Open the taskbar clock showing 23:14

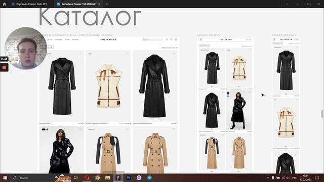(x=305, y=177)
